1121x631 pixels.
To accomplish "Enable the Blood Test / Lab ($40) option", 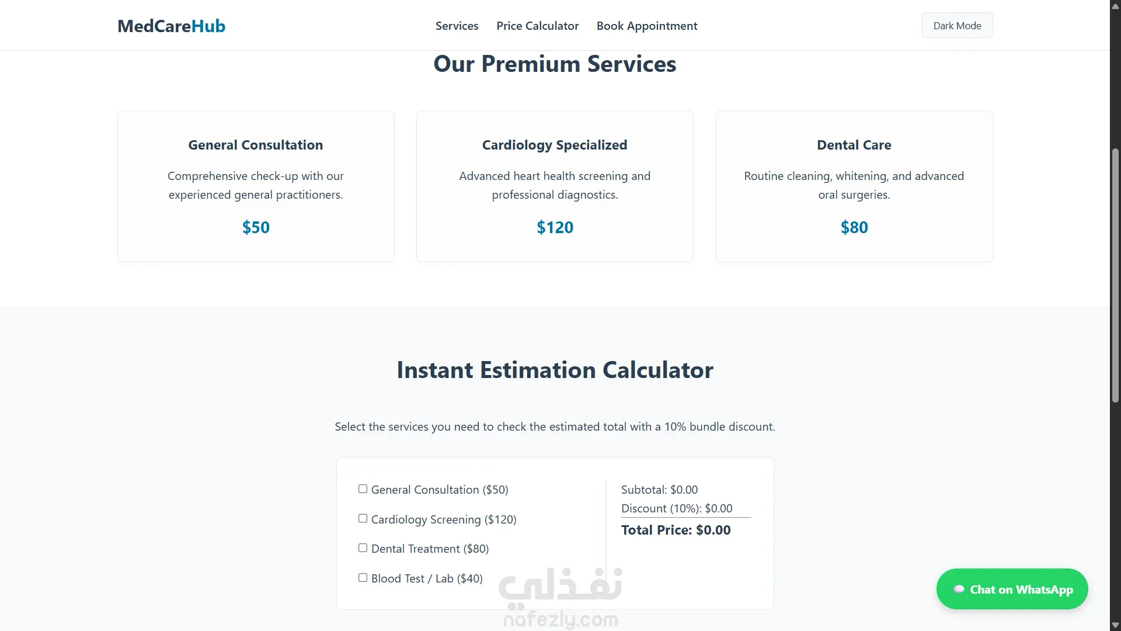I will 363,578.
